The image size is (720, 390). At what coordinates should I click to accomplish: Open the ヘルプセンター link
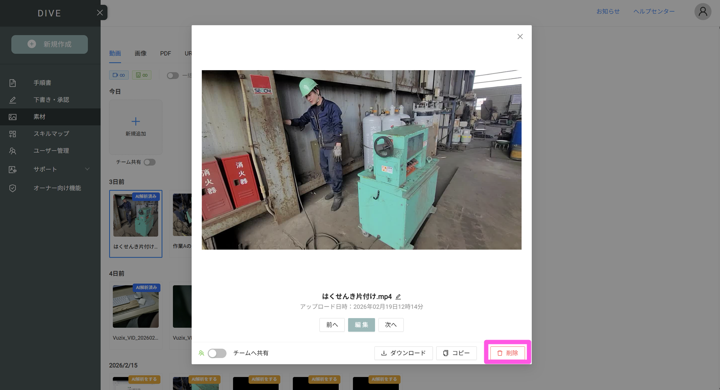[x=654, y=12]
